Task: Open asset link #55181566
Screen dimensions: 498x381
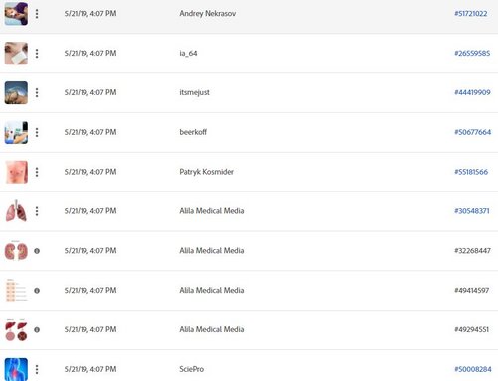Action: (471, 172)
